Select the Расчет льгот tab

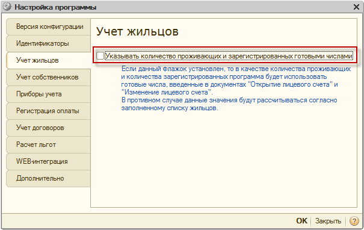[x=49, y=145]
